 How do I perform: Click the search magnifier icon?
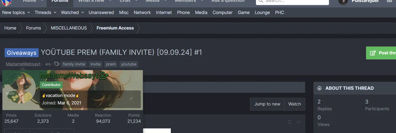(x=260, y=1)
